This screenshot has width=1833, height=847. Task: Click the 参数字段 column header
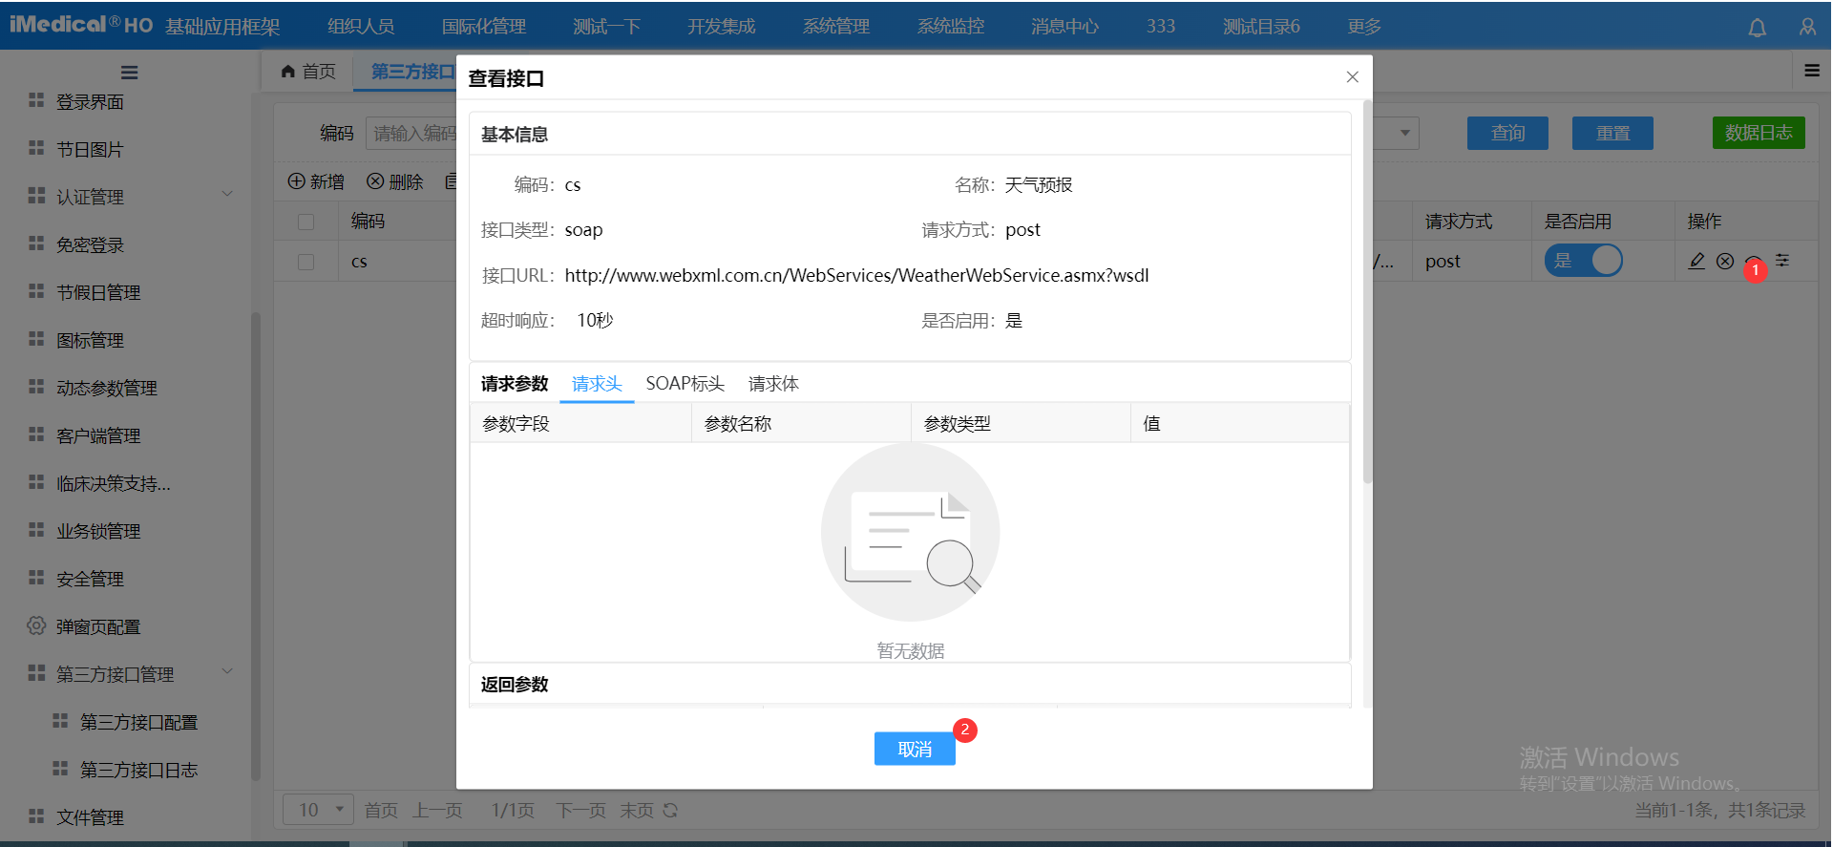[x=580, y=423]
